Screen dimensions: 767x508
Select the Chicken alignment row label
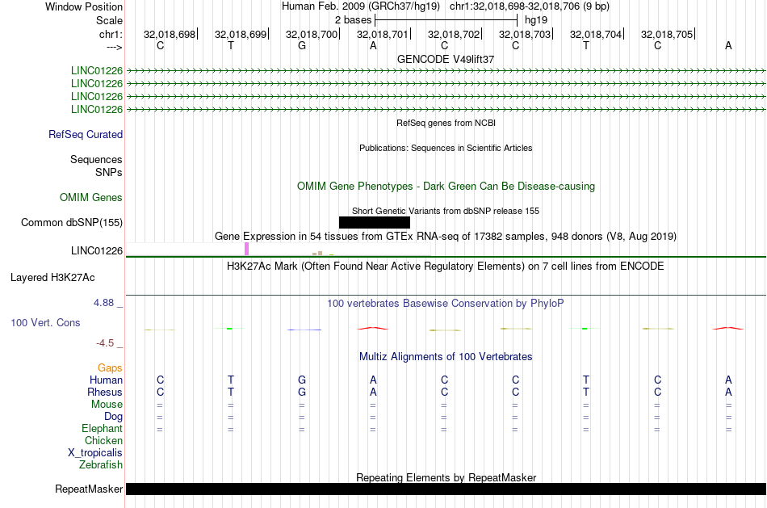[103, 441]
